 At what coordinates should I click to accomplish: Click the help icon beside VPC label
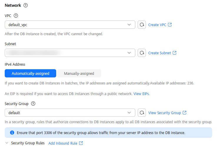coord(16,16)
